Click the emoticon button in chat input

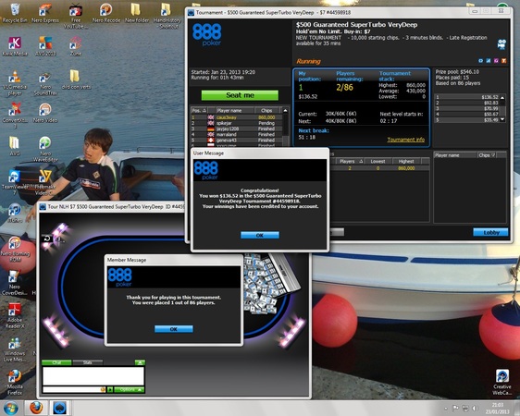tap(103, 389)
